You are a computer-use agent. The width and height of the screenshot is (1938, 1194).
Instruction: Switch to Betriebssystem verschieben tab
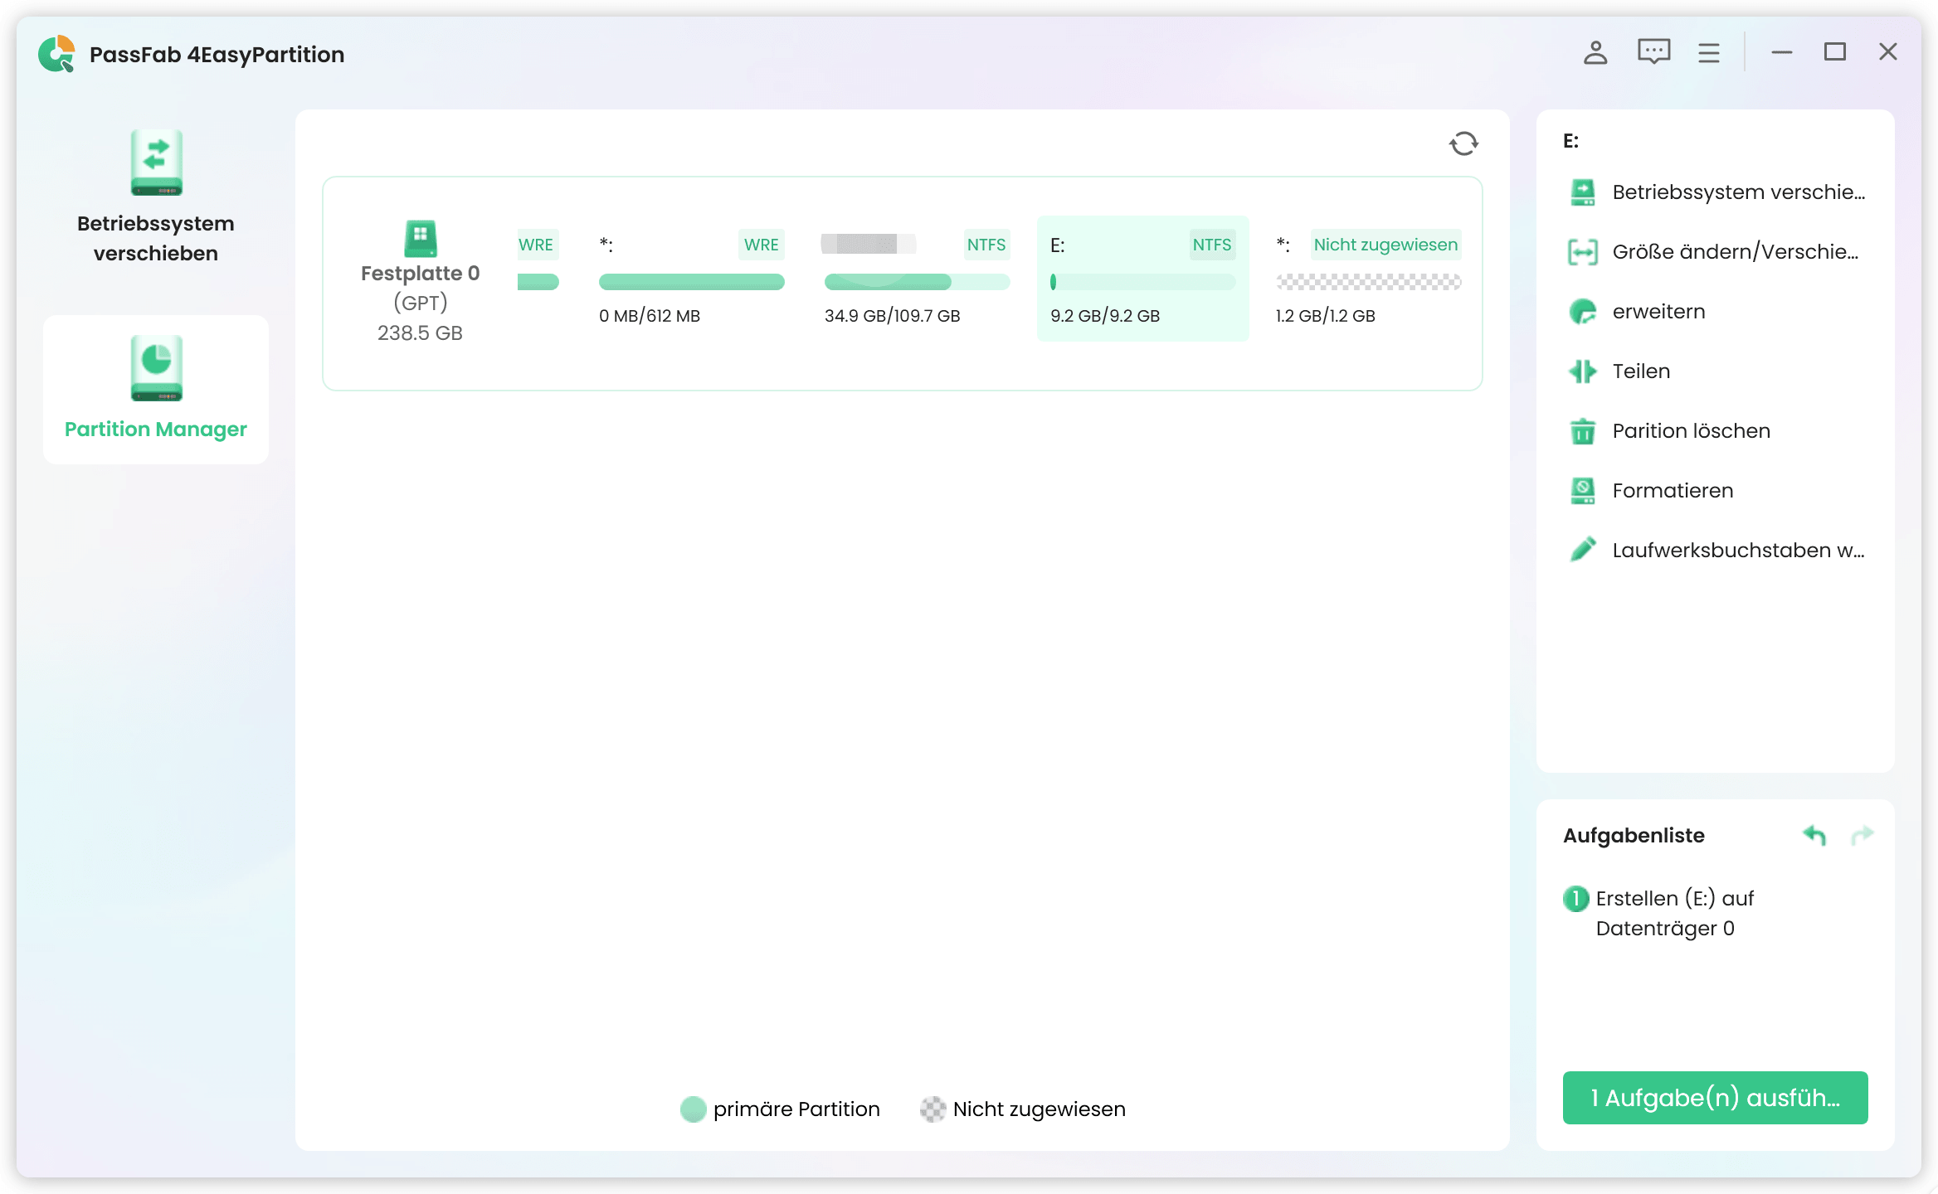[156, 197]
